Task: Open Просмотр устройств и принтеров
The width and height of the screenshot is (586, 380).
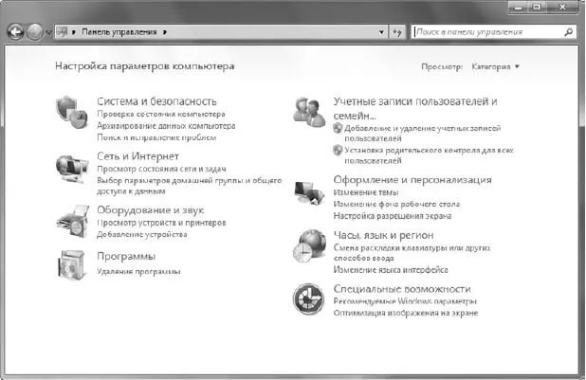Action: (x=161, y=223)
